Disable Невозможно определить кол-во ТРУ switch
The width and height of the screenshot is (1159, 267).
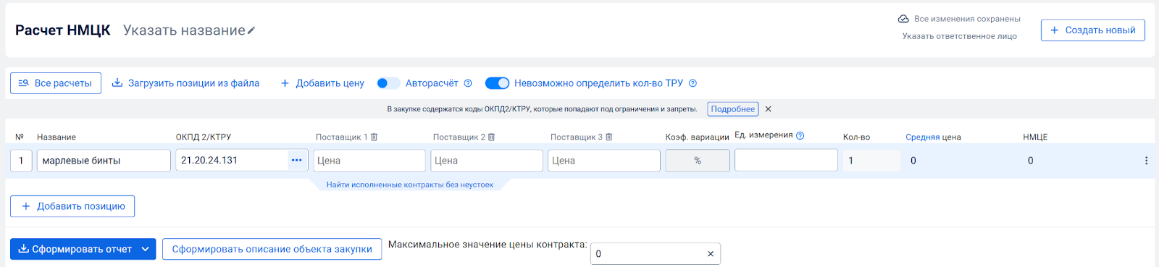click(497, 83)
